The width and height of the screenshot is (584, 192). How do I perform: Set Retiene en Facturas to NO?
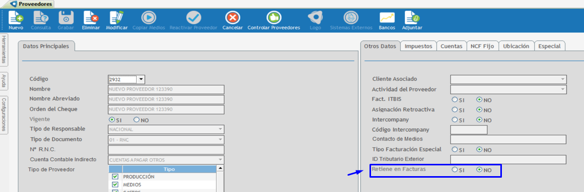click(479, 169)
